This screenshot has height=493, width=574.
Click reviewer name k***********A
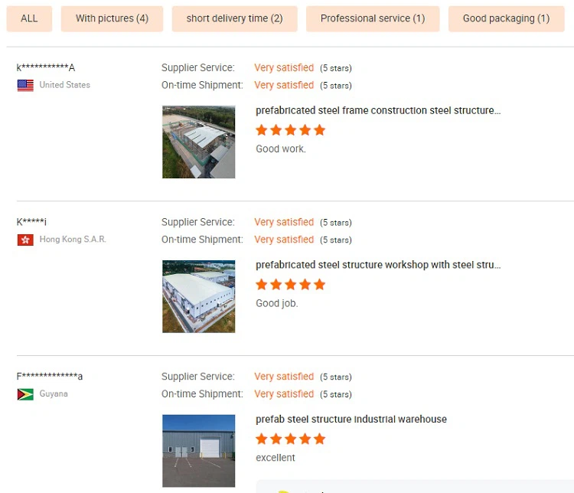tap(46, 67)
